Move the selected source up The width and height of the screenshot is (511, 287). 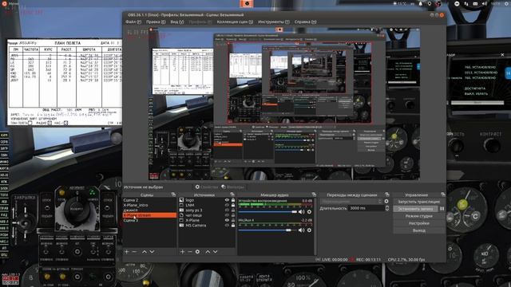208,252
